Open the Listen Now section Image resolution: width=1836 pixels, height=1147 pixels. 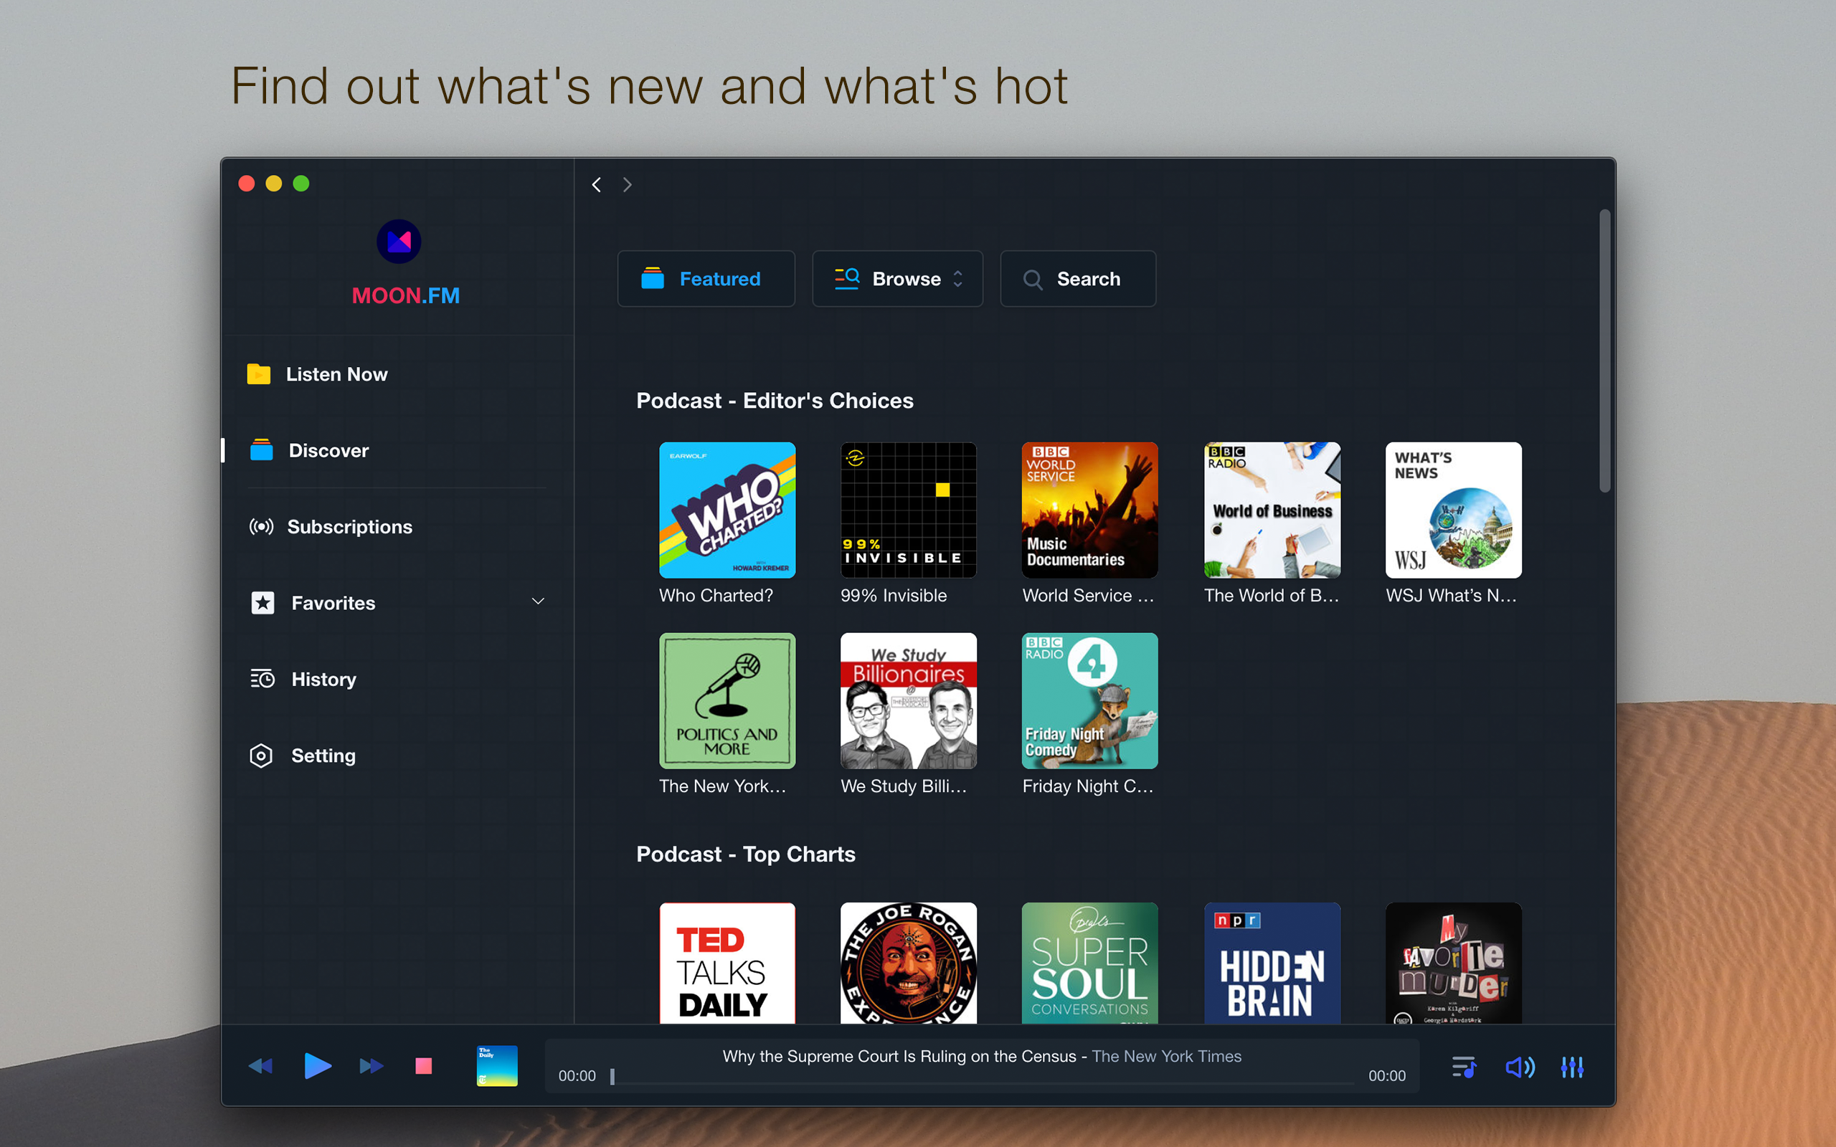coord(336,374)
